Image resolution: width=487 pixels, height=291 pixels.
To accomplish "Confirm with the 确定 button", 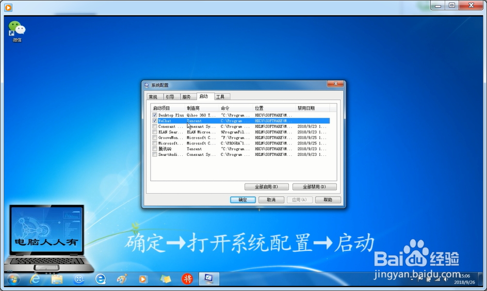I will click(x=243, y=200).
